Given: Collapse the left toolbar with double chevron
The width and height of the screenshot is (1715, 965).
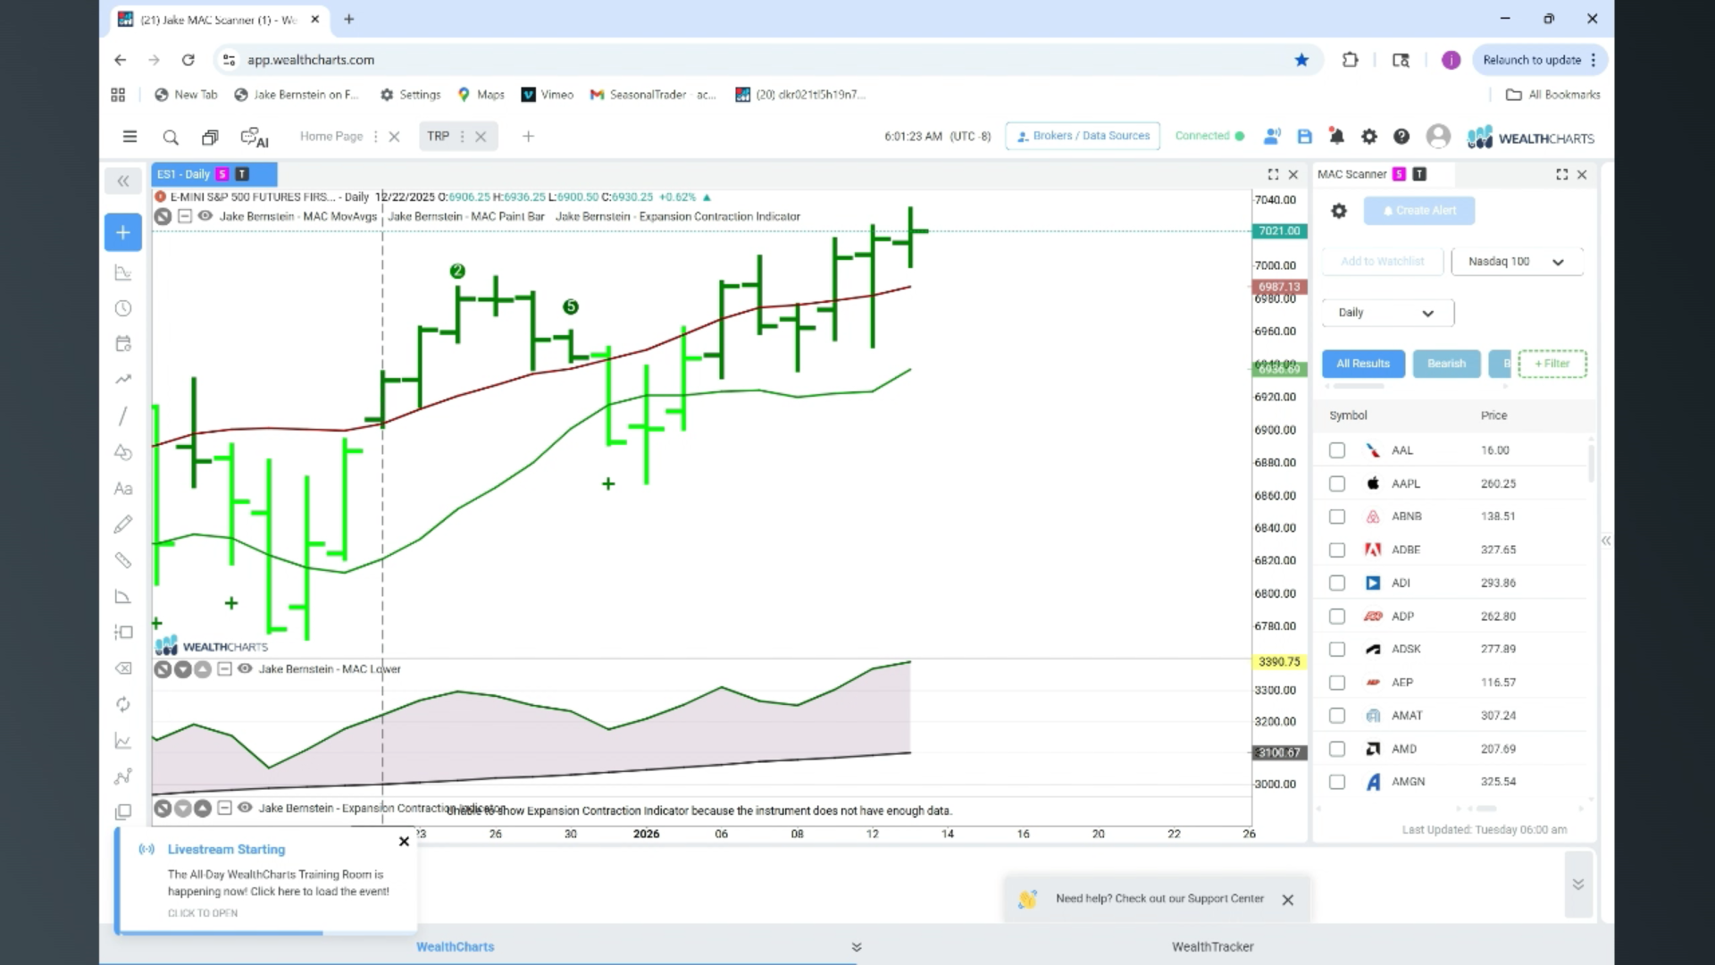Looking at the screenshot, I should [123, 181].
